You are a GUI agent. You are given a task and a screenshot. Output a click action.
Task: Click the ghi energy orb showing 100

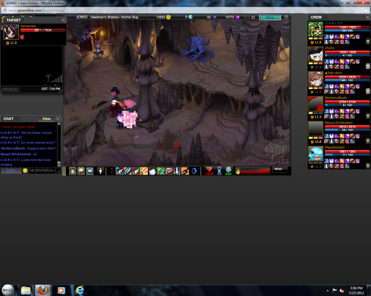click(228, 170)
